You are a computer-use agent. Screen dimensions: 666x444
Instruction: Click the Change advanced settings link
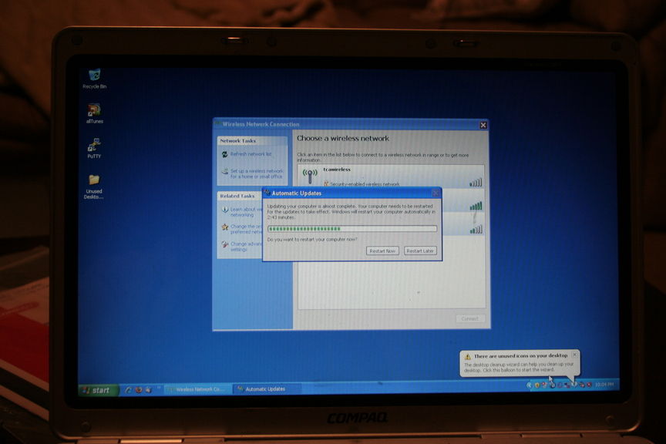tap(246, 247)
